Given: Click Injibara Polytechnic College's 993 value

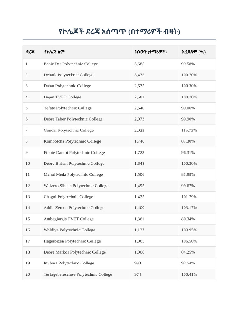Looking at the screenshot, I should click(138, 263).
